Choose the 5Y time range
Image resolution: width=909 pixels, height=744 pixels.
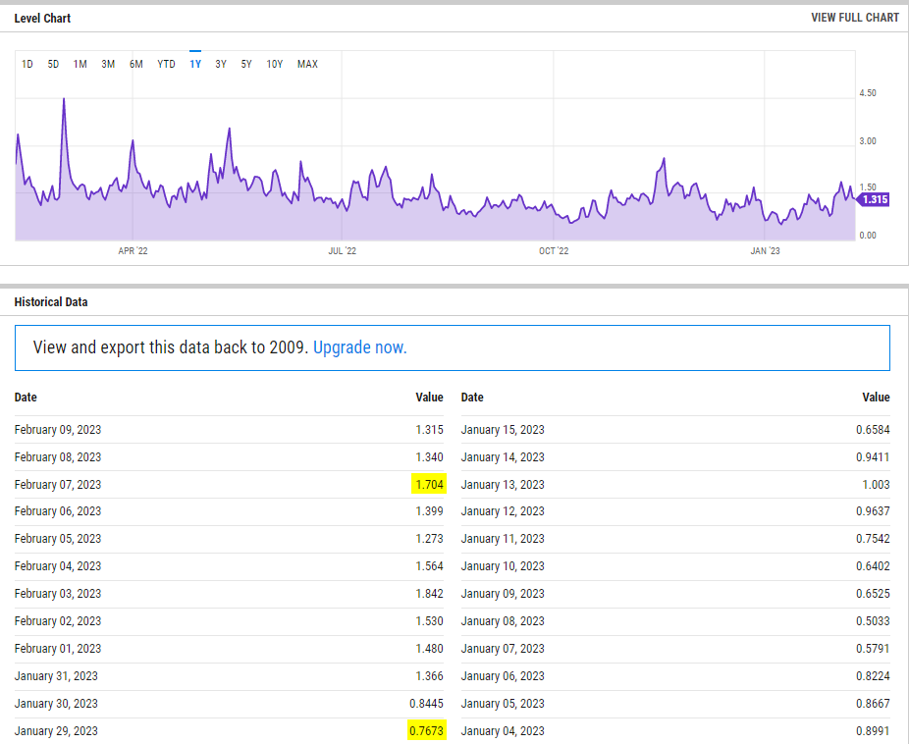(246, 65)
